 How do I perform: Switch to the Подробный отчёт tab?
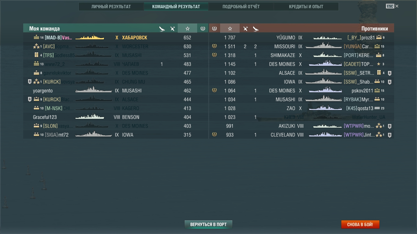(241, 7)
